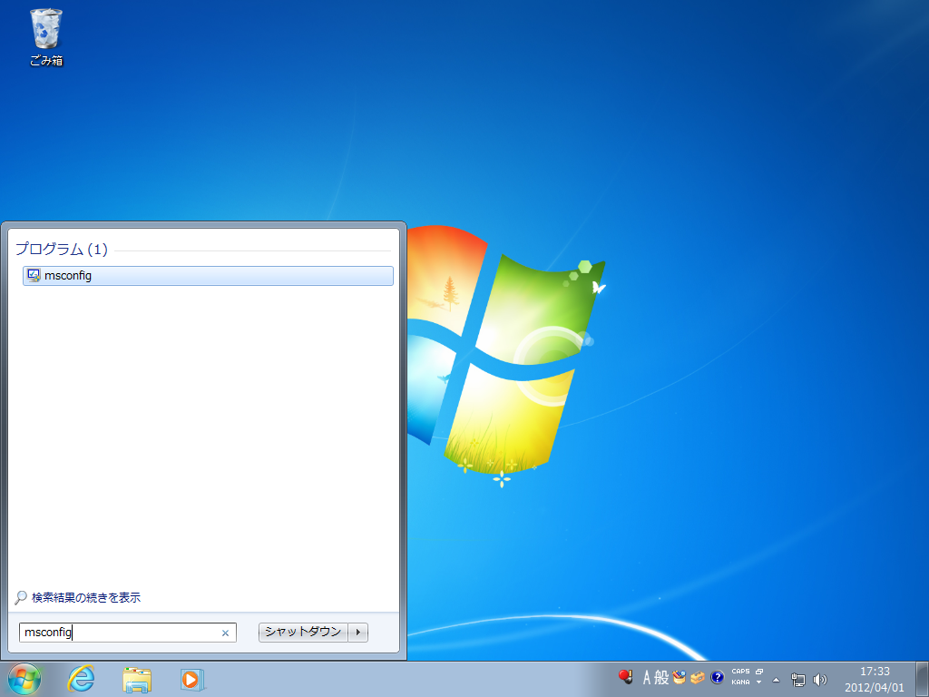The height and width of the screenshot is (697, 929).
Task: Open the ごみ箱 Recycle Bin desktop icon
Action: coord(46,36)
